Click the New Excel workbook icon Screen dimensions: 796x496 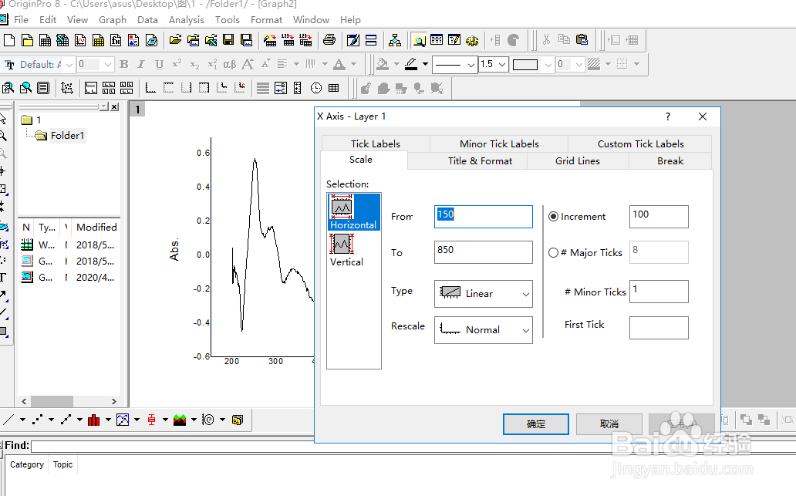tap(62, 40)
